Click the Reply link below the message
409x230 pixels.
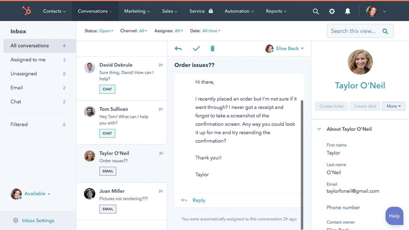coord(199,200)
